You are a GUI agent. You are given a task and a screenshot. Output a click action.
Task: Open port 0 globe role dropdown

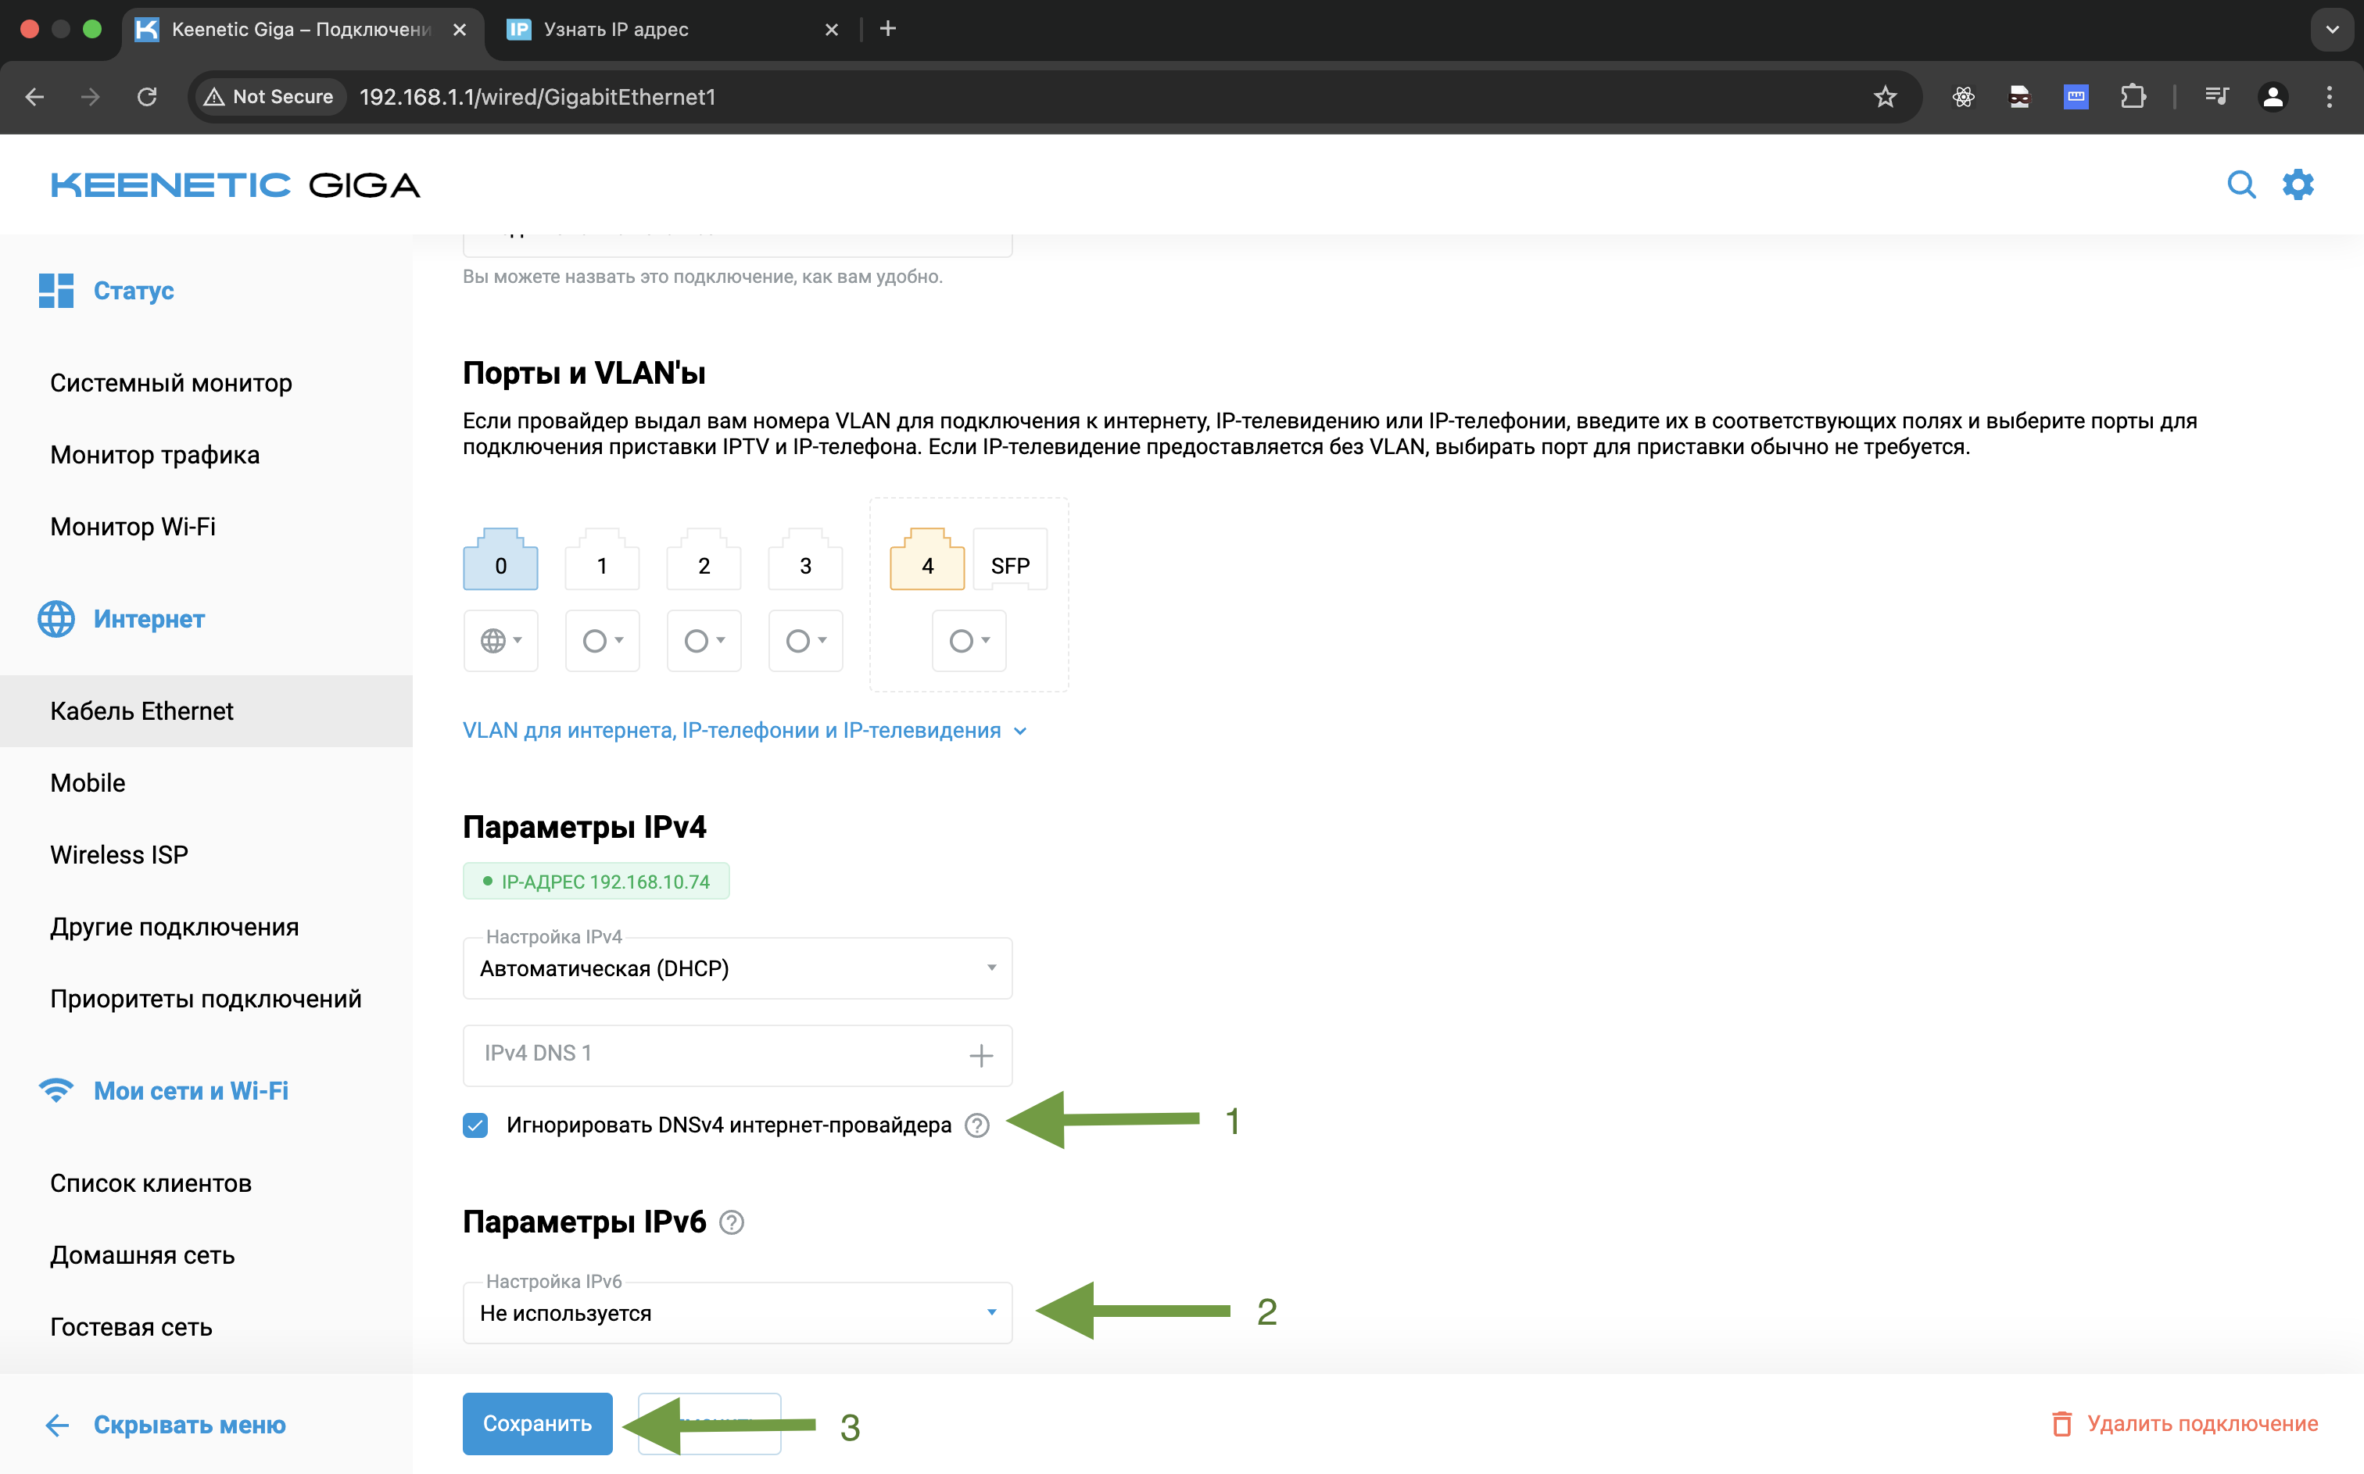pos(501,641)
